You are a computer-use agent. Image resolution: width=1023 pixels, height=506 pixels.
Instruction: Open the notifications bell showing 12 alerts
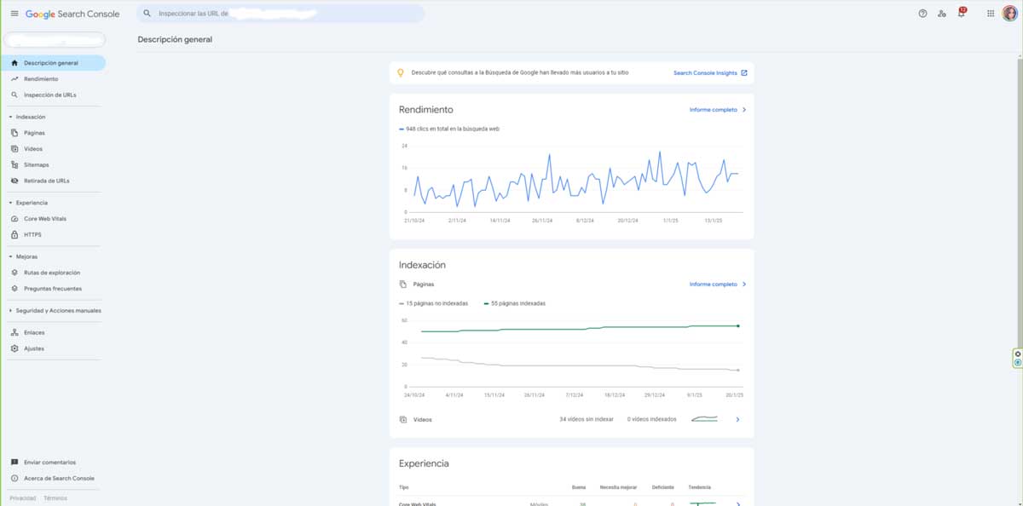[x=959, y=14]
